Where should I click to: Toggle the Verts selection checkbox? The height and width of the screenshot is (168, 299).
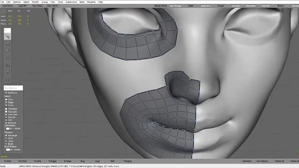[6, 99]
